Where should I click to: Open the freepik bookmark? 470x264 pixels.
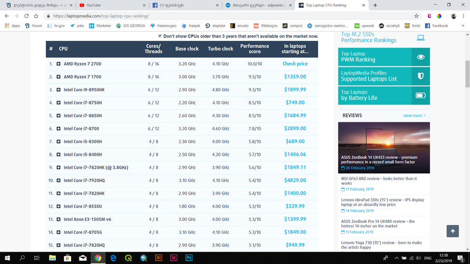pos(190,26)
